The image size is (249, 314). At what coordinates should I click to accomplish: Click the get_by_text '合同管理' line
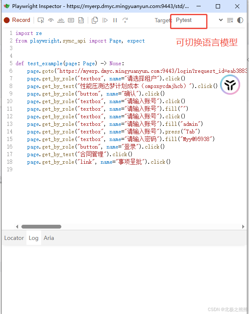coord(80,154)
